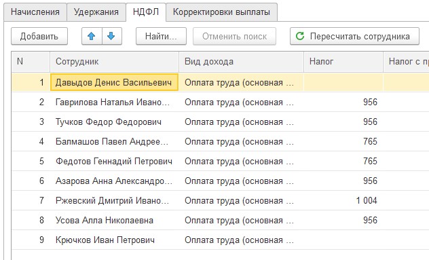This screenshot has width=429, height=260.
Task: Select Крючков Иван Петрович row
Action: click(x=220, y=240)
